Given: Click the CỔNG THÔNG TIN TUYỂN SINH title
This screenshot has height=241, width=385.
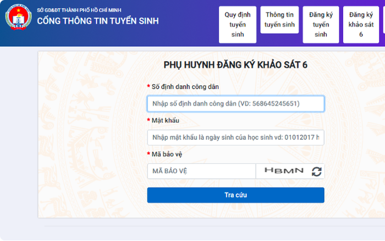Looking at the screenshot, I should (98, 21).
